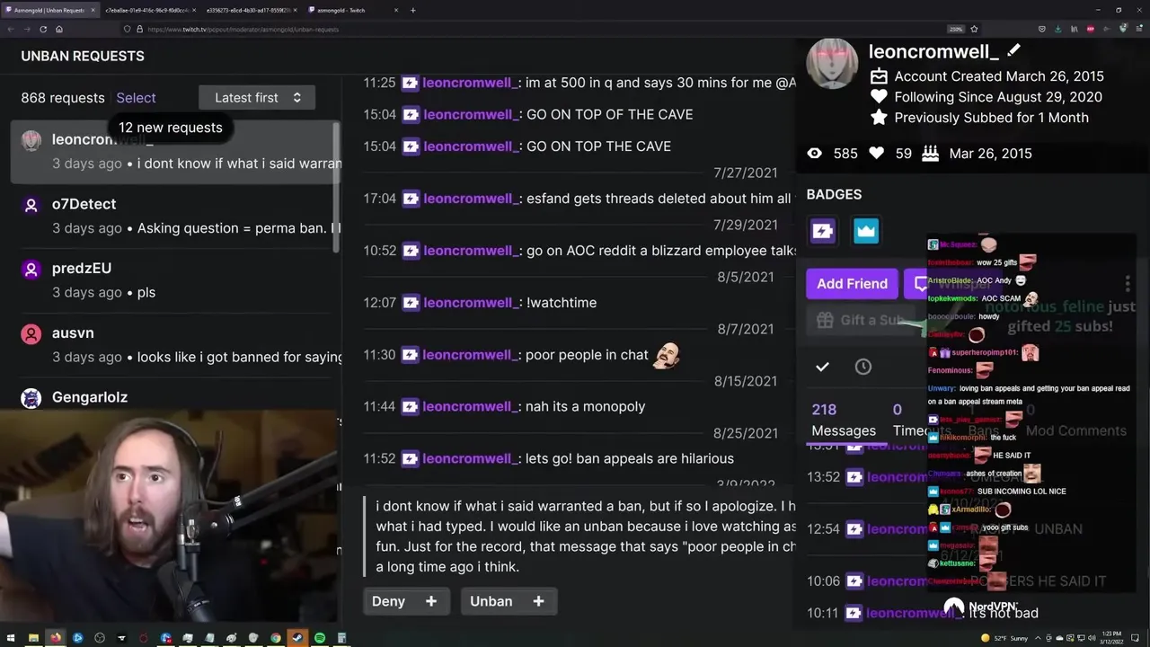Show the 12 new requests
Viewport: 1150px width, 647px height.
click(x=170, y=128)
